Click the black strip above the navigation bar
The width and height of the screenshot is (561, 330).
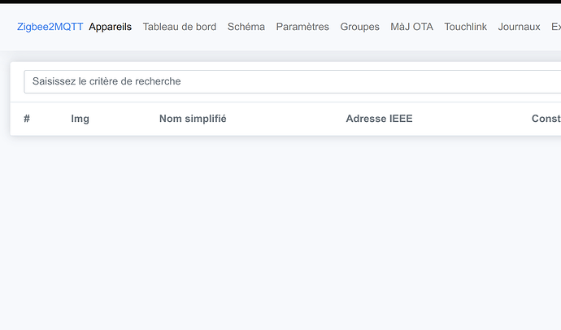(x=280, y=2)
